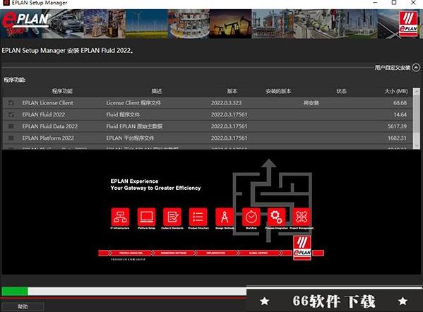Image resolution: width=423 pixels, height=312 pixels.
Task: Click the EPLAN Experience heading text
Action: tap(134, 181)
